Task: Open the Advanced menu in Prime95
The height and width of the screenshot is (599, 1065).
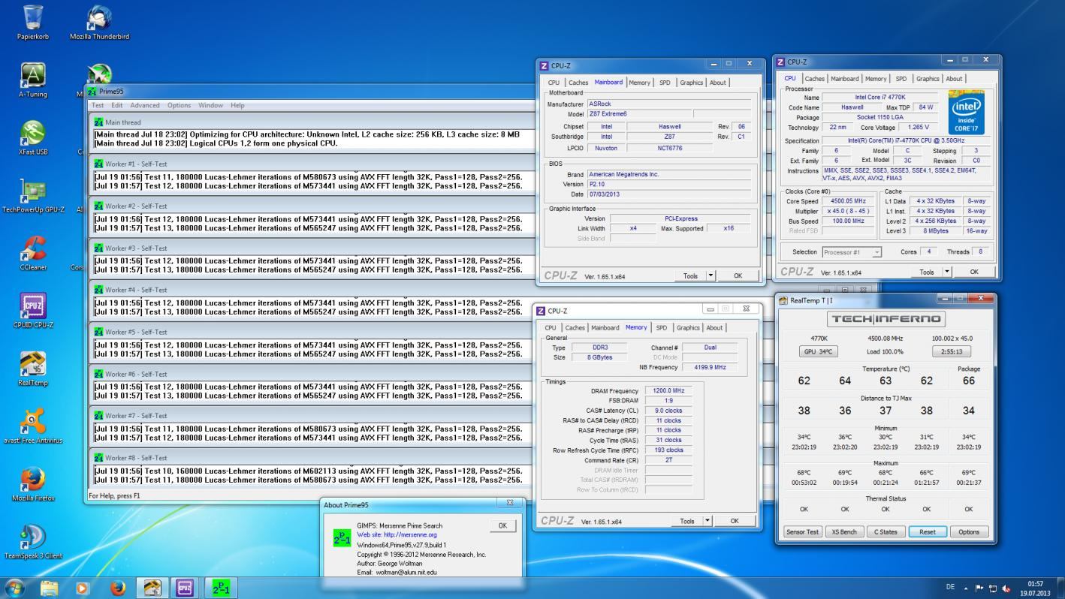Action: coord(145,105)
